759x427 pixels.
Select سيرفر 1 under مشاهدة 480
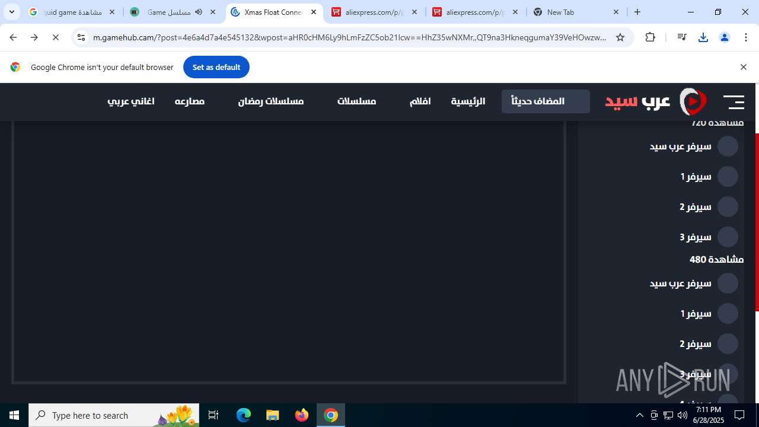(x=709, y=313)
